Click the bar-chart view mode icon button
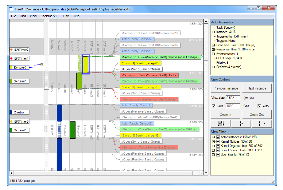This screenshot has width=283, height=190. click(221, 124)
